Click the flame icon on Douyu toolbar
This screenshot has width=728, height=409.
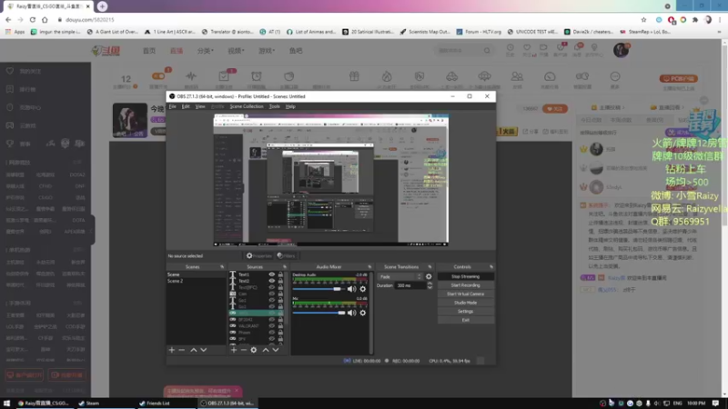(387, 76)
